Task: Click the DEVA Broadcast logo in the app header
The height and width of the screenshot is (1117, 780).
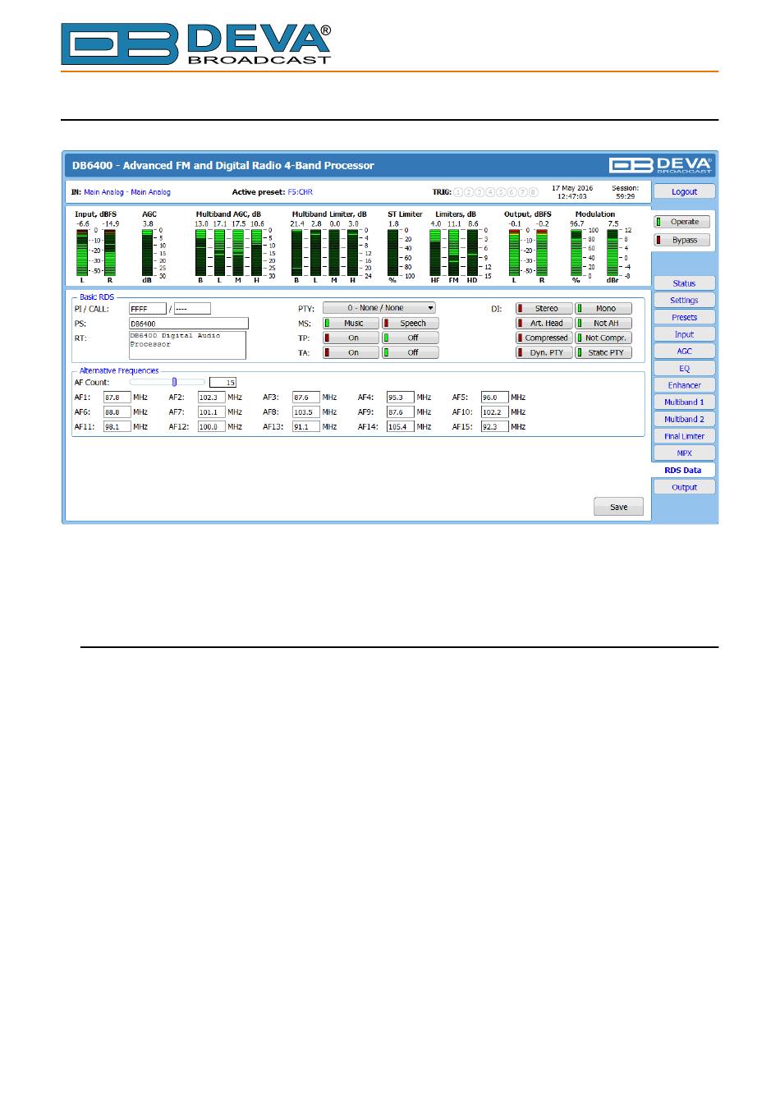Action: tap(661, 165)
